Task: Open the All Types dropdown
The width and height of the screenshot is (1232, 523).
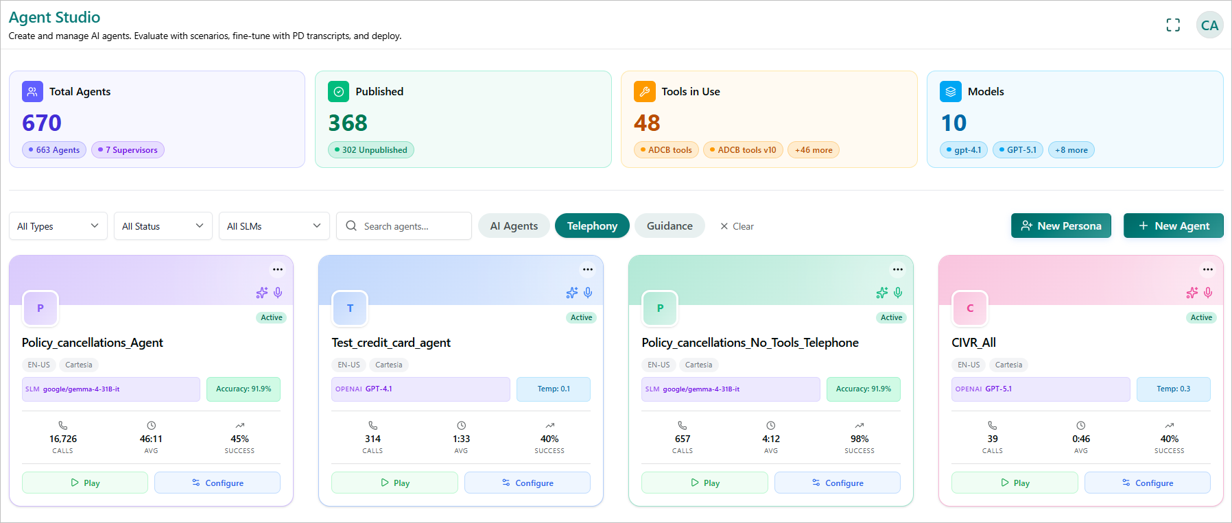Action: point(58,226)
